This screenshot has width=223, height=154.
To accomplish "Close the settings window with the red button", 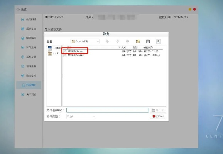I will pos(194,9).
